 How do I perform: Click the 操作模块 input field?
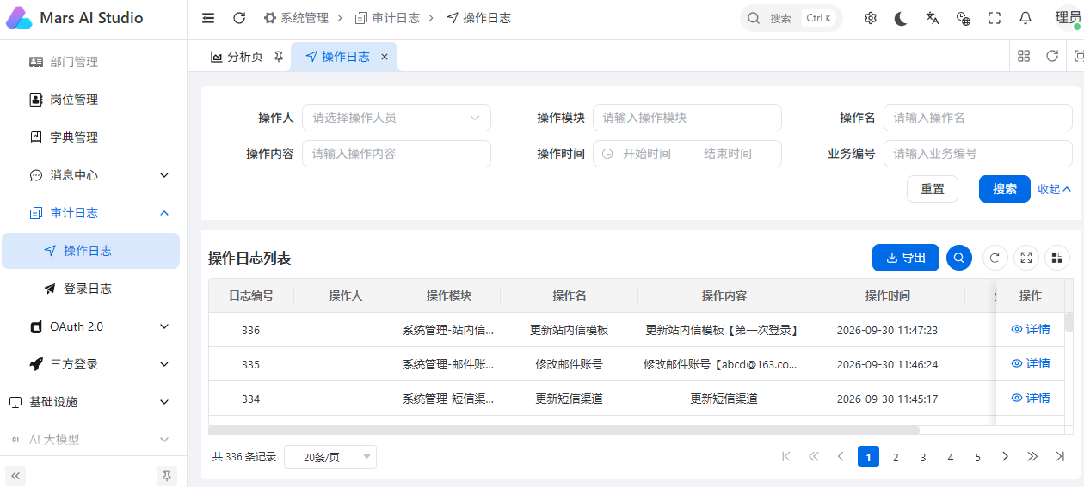point(687,118)
